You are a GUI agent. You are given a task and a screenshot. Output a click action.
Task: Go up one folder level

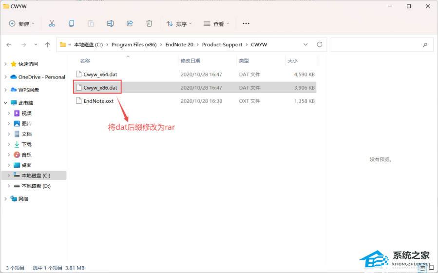point(47,44)
